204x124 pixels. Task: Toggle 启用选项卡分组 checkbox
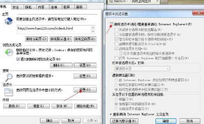tap(116, 49)
